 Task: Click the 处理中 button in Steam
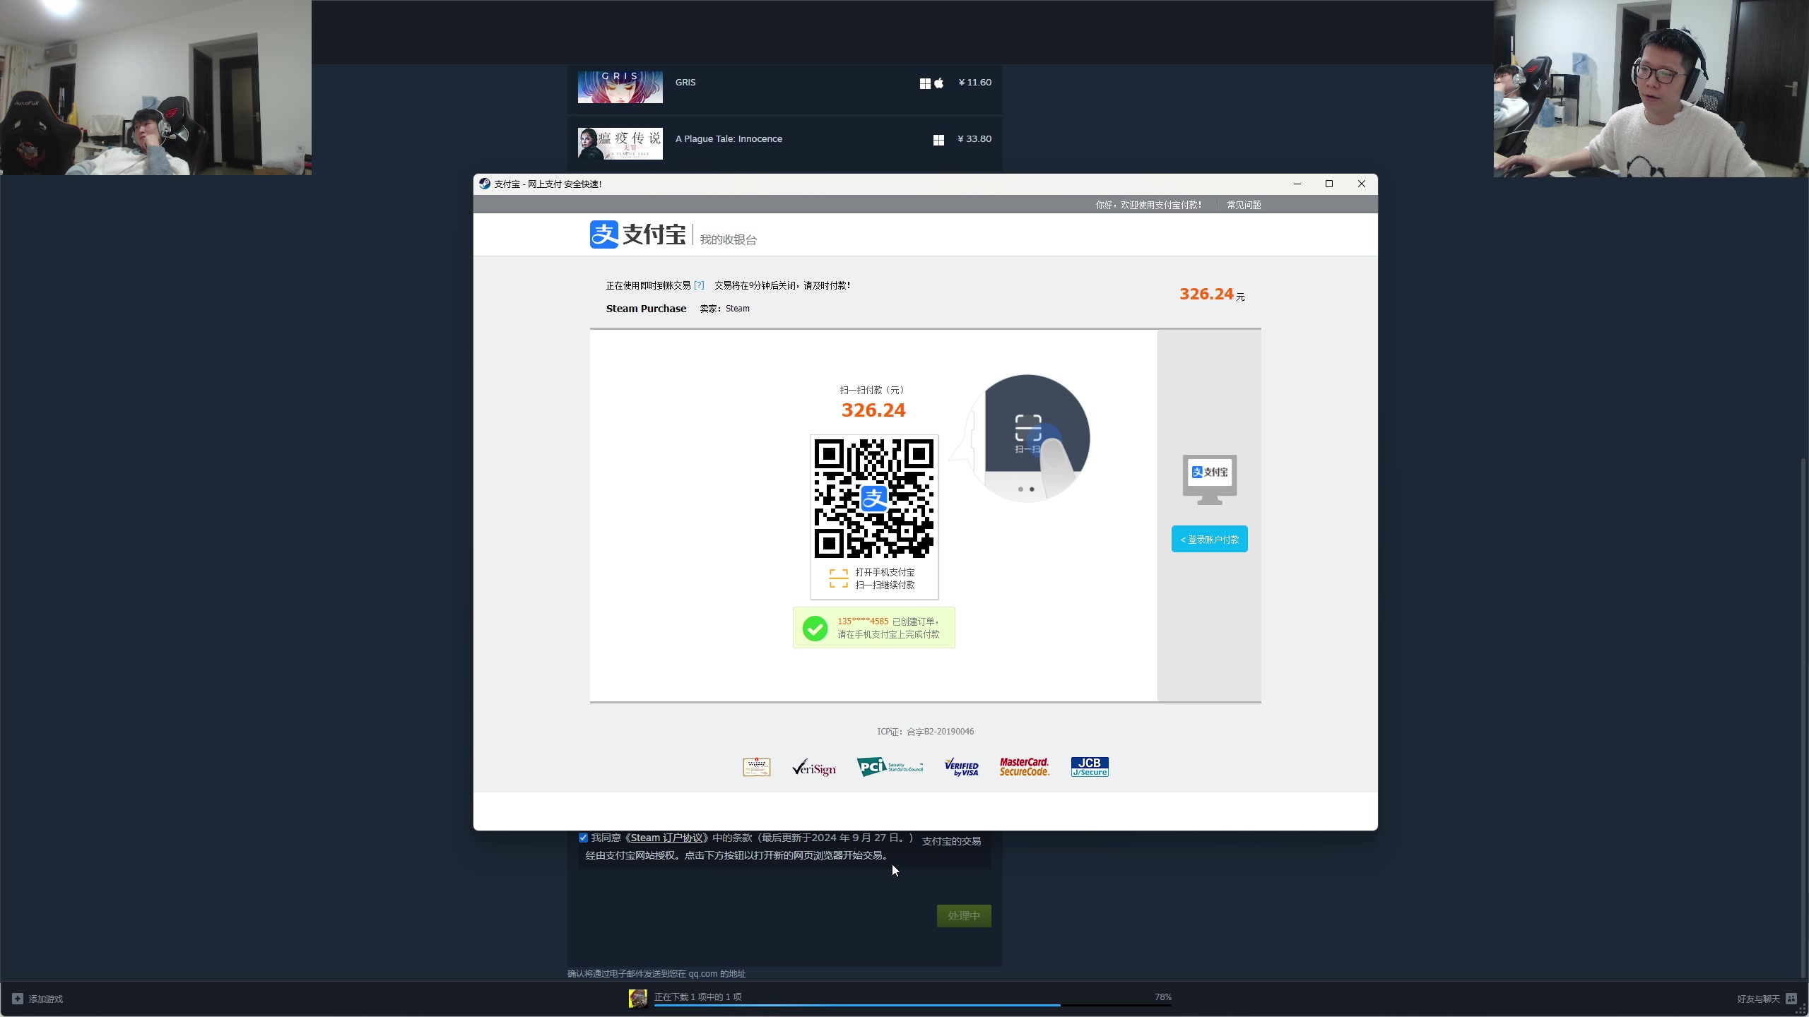964,916
